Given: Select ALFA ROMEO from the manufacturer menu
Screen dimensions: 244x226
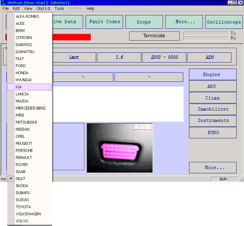Looking at the screenshot, I should click(30, 17).
